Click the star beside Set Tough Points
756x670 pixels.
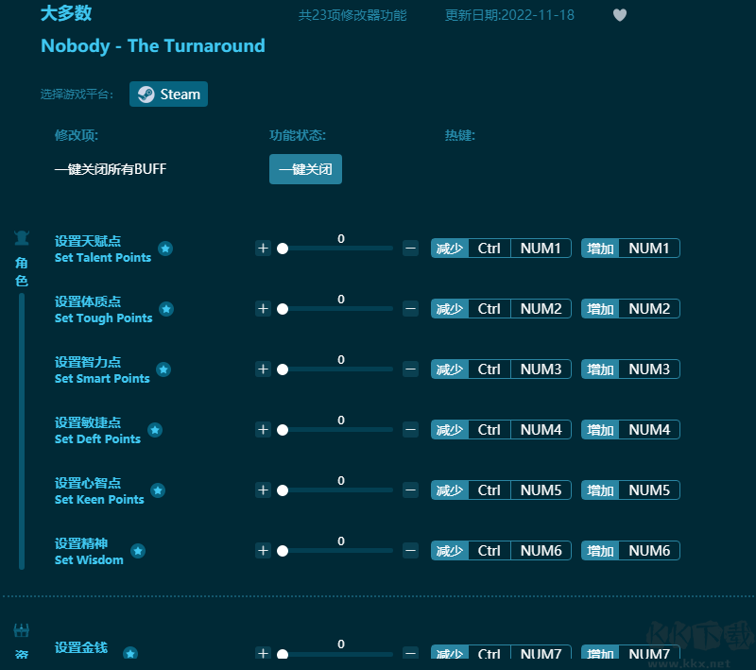pos(165,310)
